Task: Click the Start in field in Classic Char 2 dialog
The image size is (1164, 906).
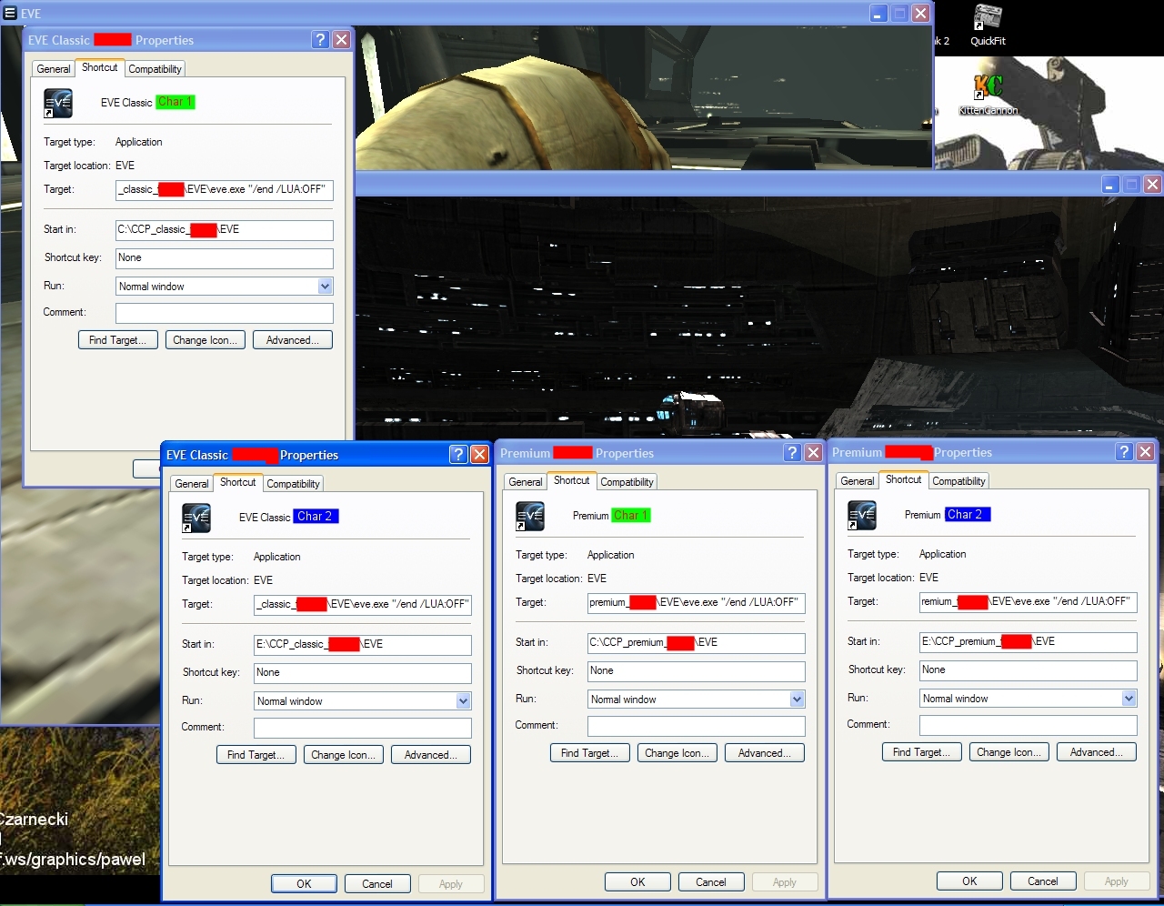Action: tap(363, 645)
